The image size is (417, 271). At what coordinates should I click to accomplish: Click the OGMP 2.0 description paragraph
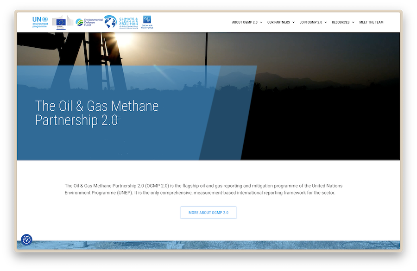pos(203,189)
